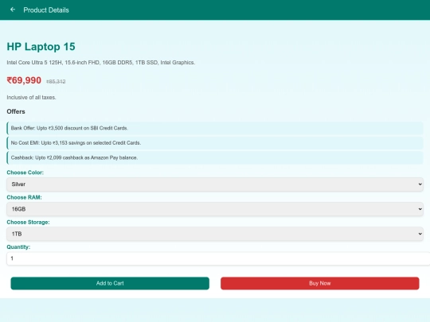Image resolution: width=430 pixels, height=322 pixels.
Task: Click the HP Laptop 15 title
Action: pyautogui.click(x=41, y=47)
